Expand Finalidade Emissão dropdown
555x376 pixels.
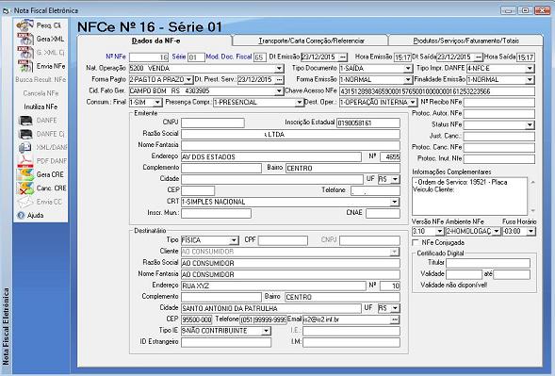530,80
